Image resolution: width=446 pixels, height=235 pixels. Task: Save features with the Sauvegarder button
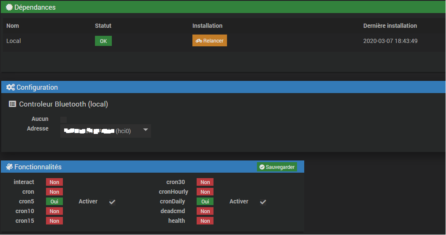point(277,167)
